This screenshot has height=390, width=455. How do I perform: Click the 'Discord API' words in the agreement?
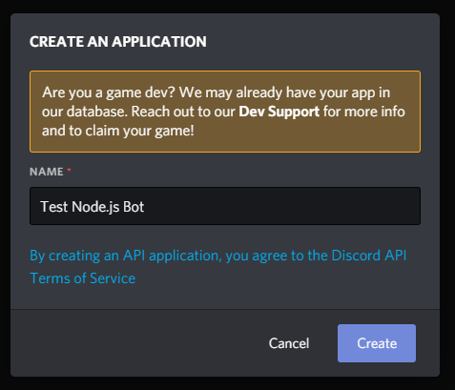tap(369, 256)
